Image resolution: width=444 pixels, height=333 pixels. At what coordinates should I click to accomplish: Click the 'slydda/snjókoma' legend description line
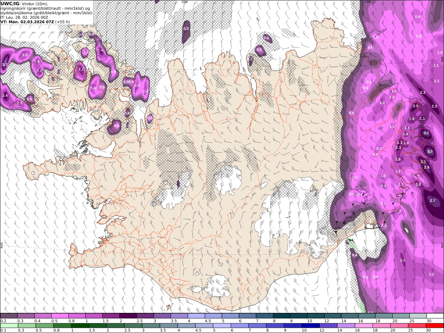click(46, 12)
